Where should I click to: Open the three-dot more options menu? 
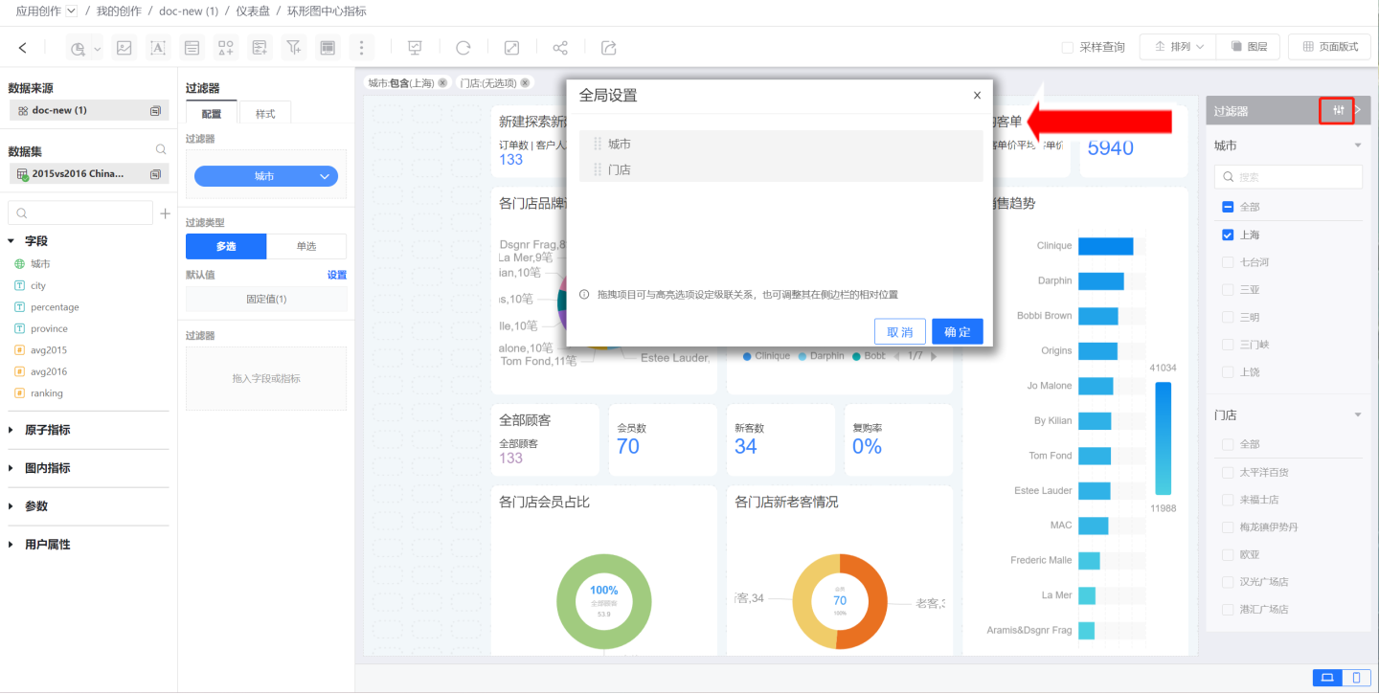pyautogui.click(x=361, y=48)
